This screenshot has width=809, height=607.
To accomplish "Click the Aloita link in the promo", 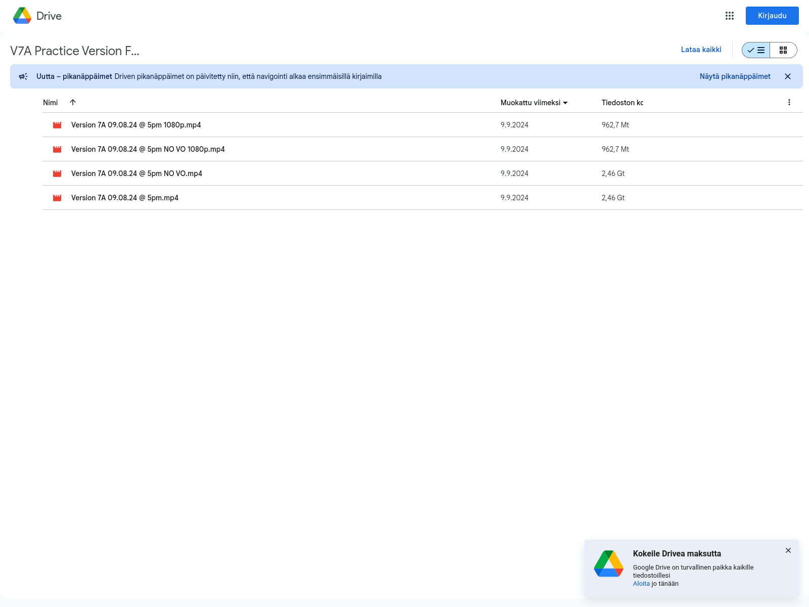I will 641,584.
